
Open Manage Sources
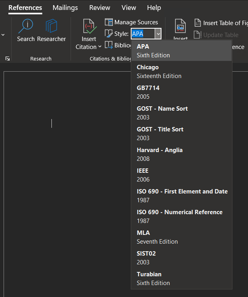click(x=131, y=22)
